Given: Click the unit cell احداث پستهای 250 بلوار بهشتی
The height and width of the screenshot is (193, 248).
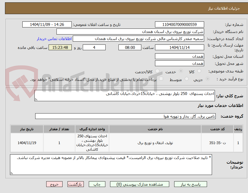Looking at the screenshot, I should click(x=92, y=143).
